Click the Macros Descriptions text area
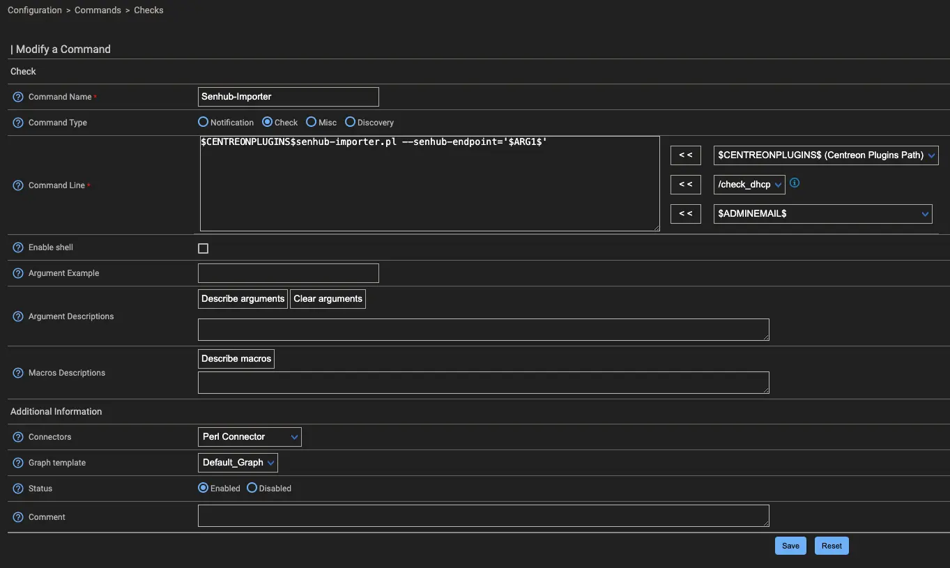This screenshot has height=568, width=950. [484, 383]
